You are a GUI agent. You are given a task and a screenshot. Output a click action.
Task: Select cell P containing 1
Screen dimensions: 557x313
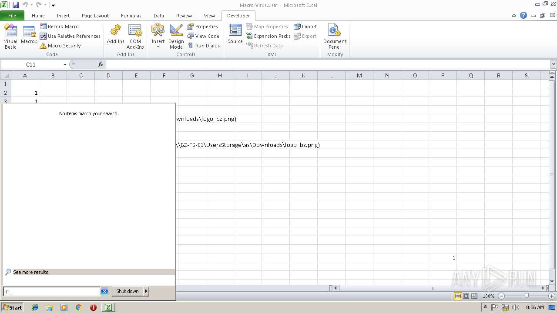(x=443, y=258)
